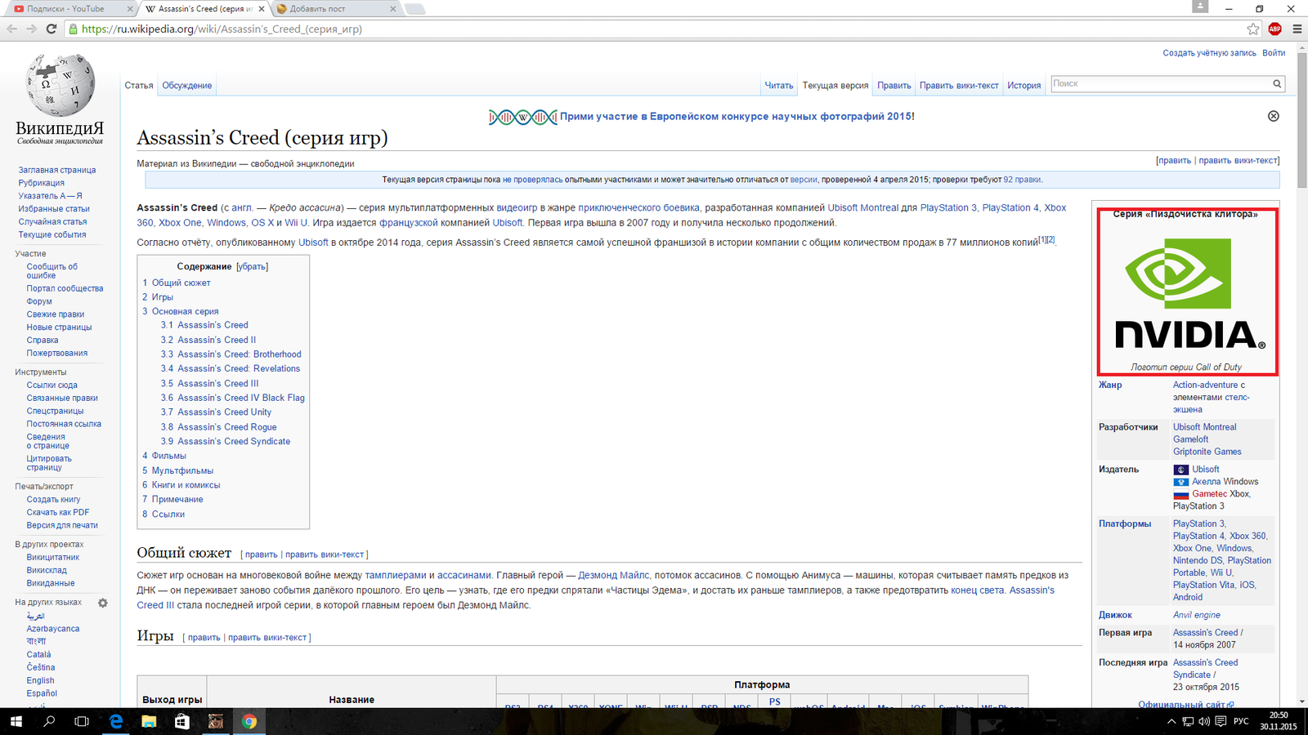The image size is (1308, 735).
Task: Open the Chrome menu hamburger icon
Action: [x=1297, y=29]
